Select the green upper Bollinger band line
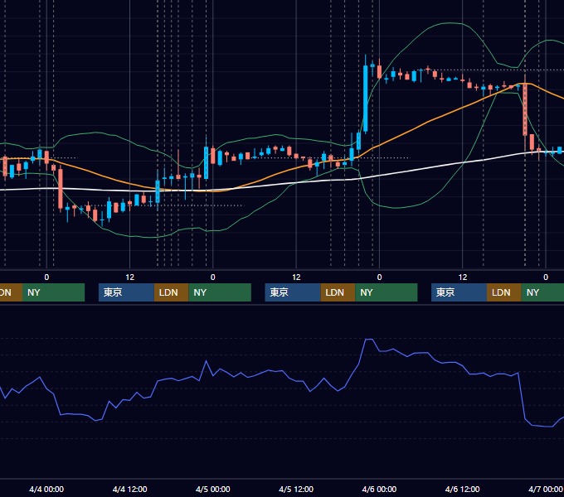This screenshot has width=564, height=497. pyautogui.click(x=448, y=23)
